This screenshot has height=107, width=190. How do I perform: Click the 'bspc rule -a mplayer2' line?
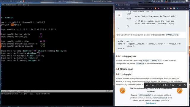(23, 56)
